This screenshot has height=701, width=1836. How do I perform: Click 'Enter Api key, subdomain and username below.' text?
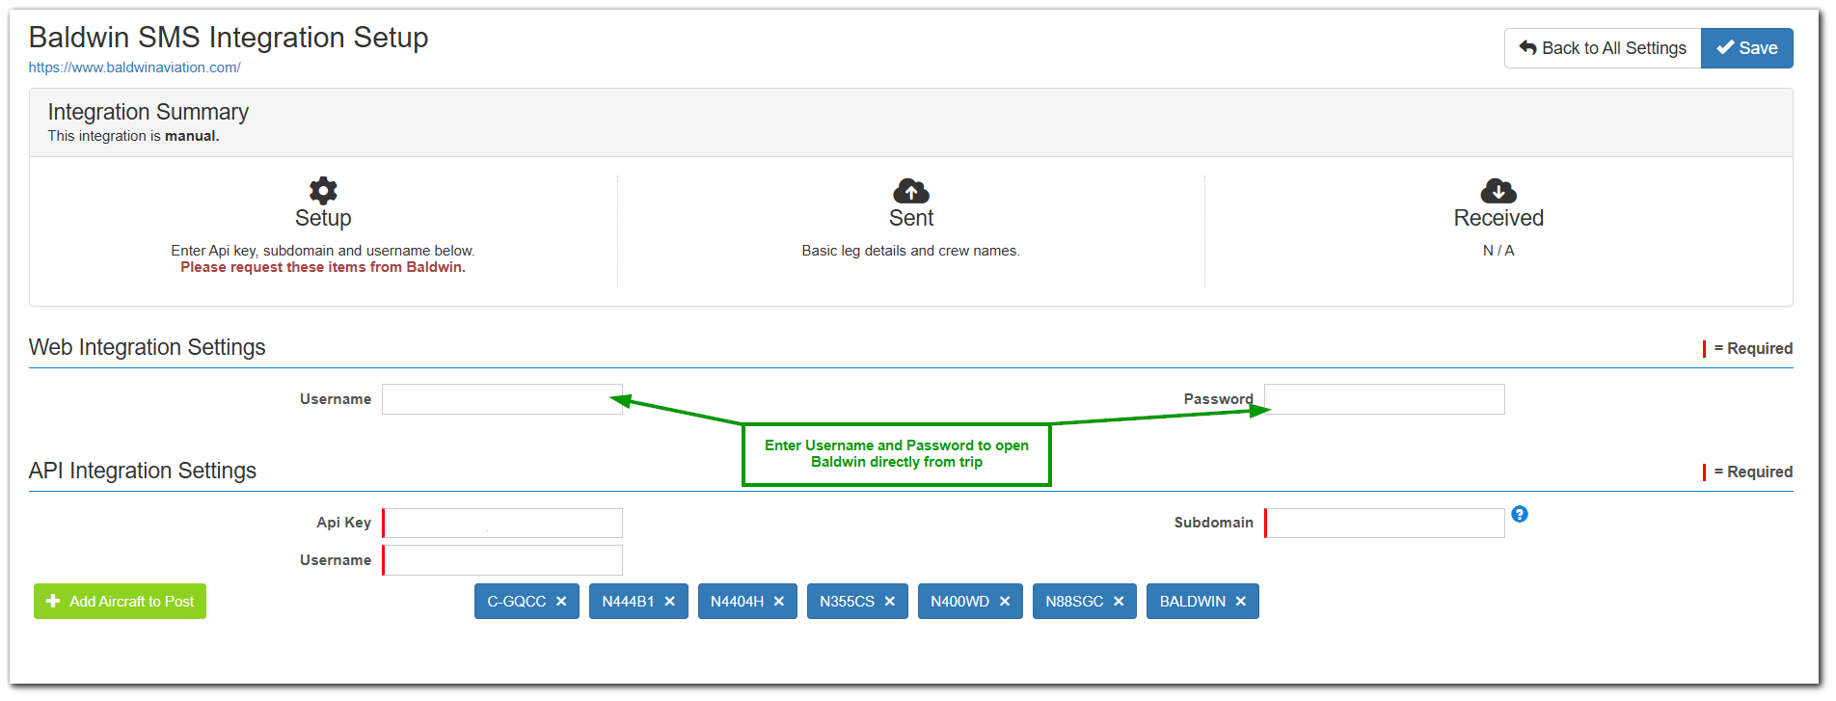tap(323, 251)
